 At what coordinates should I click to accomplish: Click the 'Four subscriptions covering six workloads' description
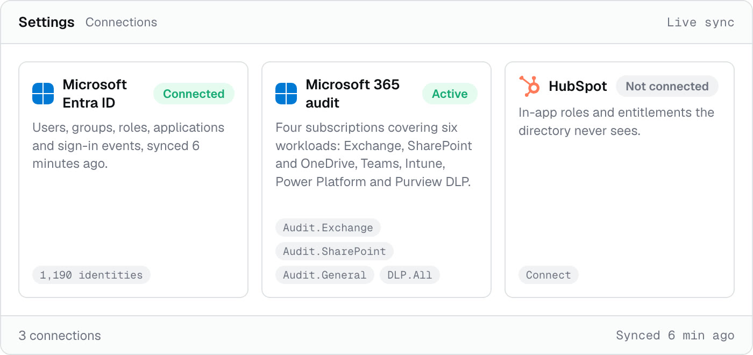(x=374, y=155)
